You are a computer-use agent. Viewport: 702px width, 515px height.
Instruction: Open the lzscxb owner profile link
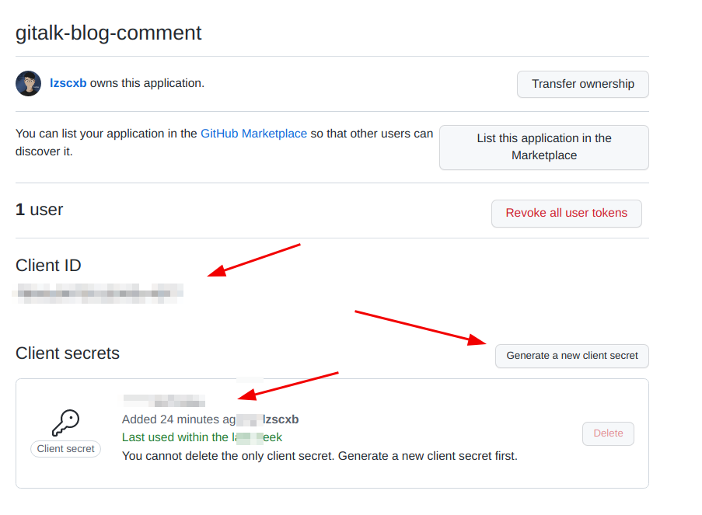68,83
